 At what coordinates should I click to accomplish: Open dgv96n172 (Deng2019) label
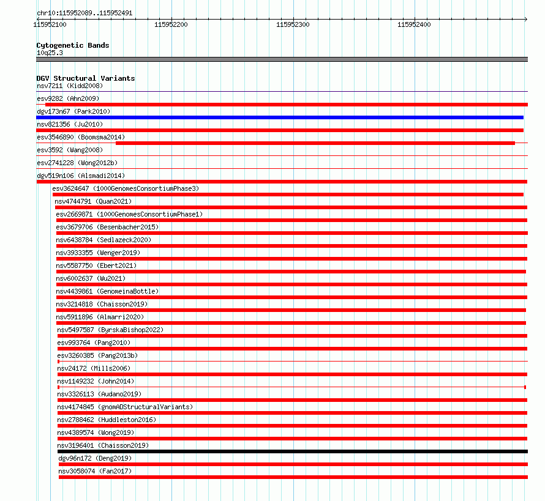(x=96, y=458)
